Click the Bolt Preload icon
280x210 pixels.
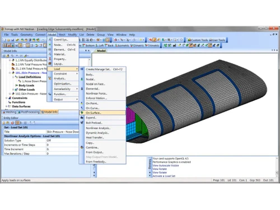tap(82, 123)
